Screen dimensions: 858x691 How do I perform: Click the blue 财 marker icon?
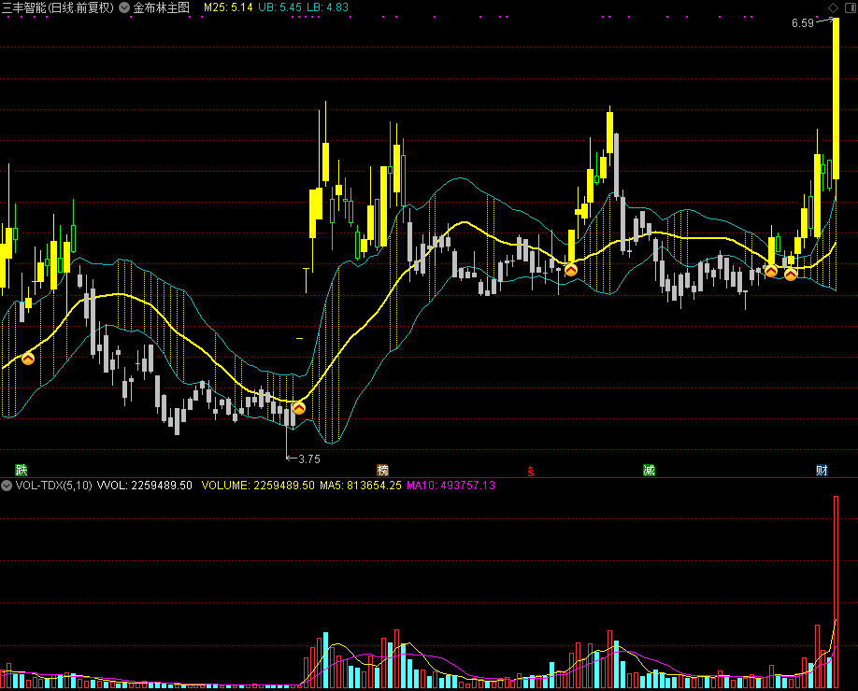point(822,470)
